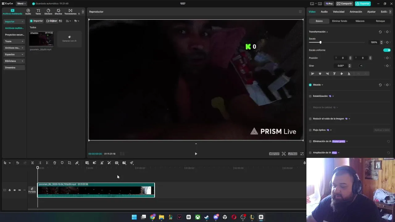Select the pocorielx media thumbnail
This screenshot has width=395, height=222.
[x=41, y=39]
